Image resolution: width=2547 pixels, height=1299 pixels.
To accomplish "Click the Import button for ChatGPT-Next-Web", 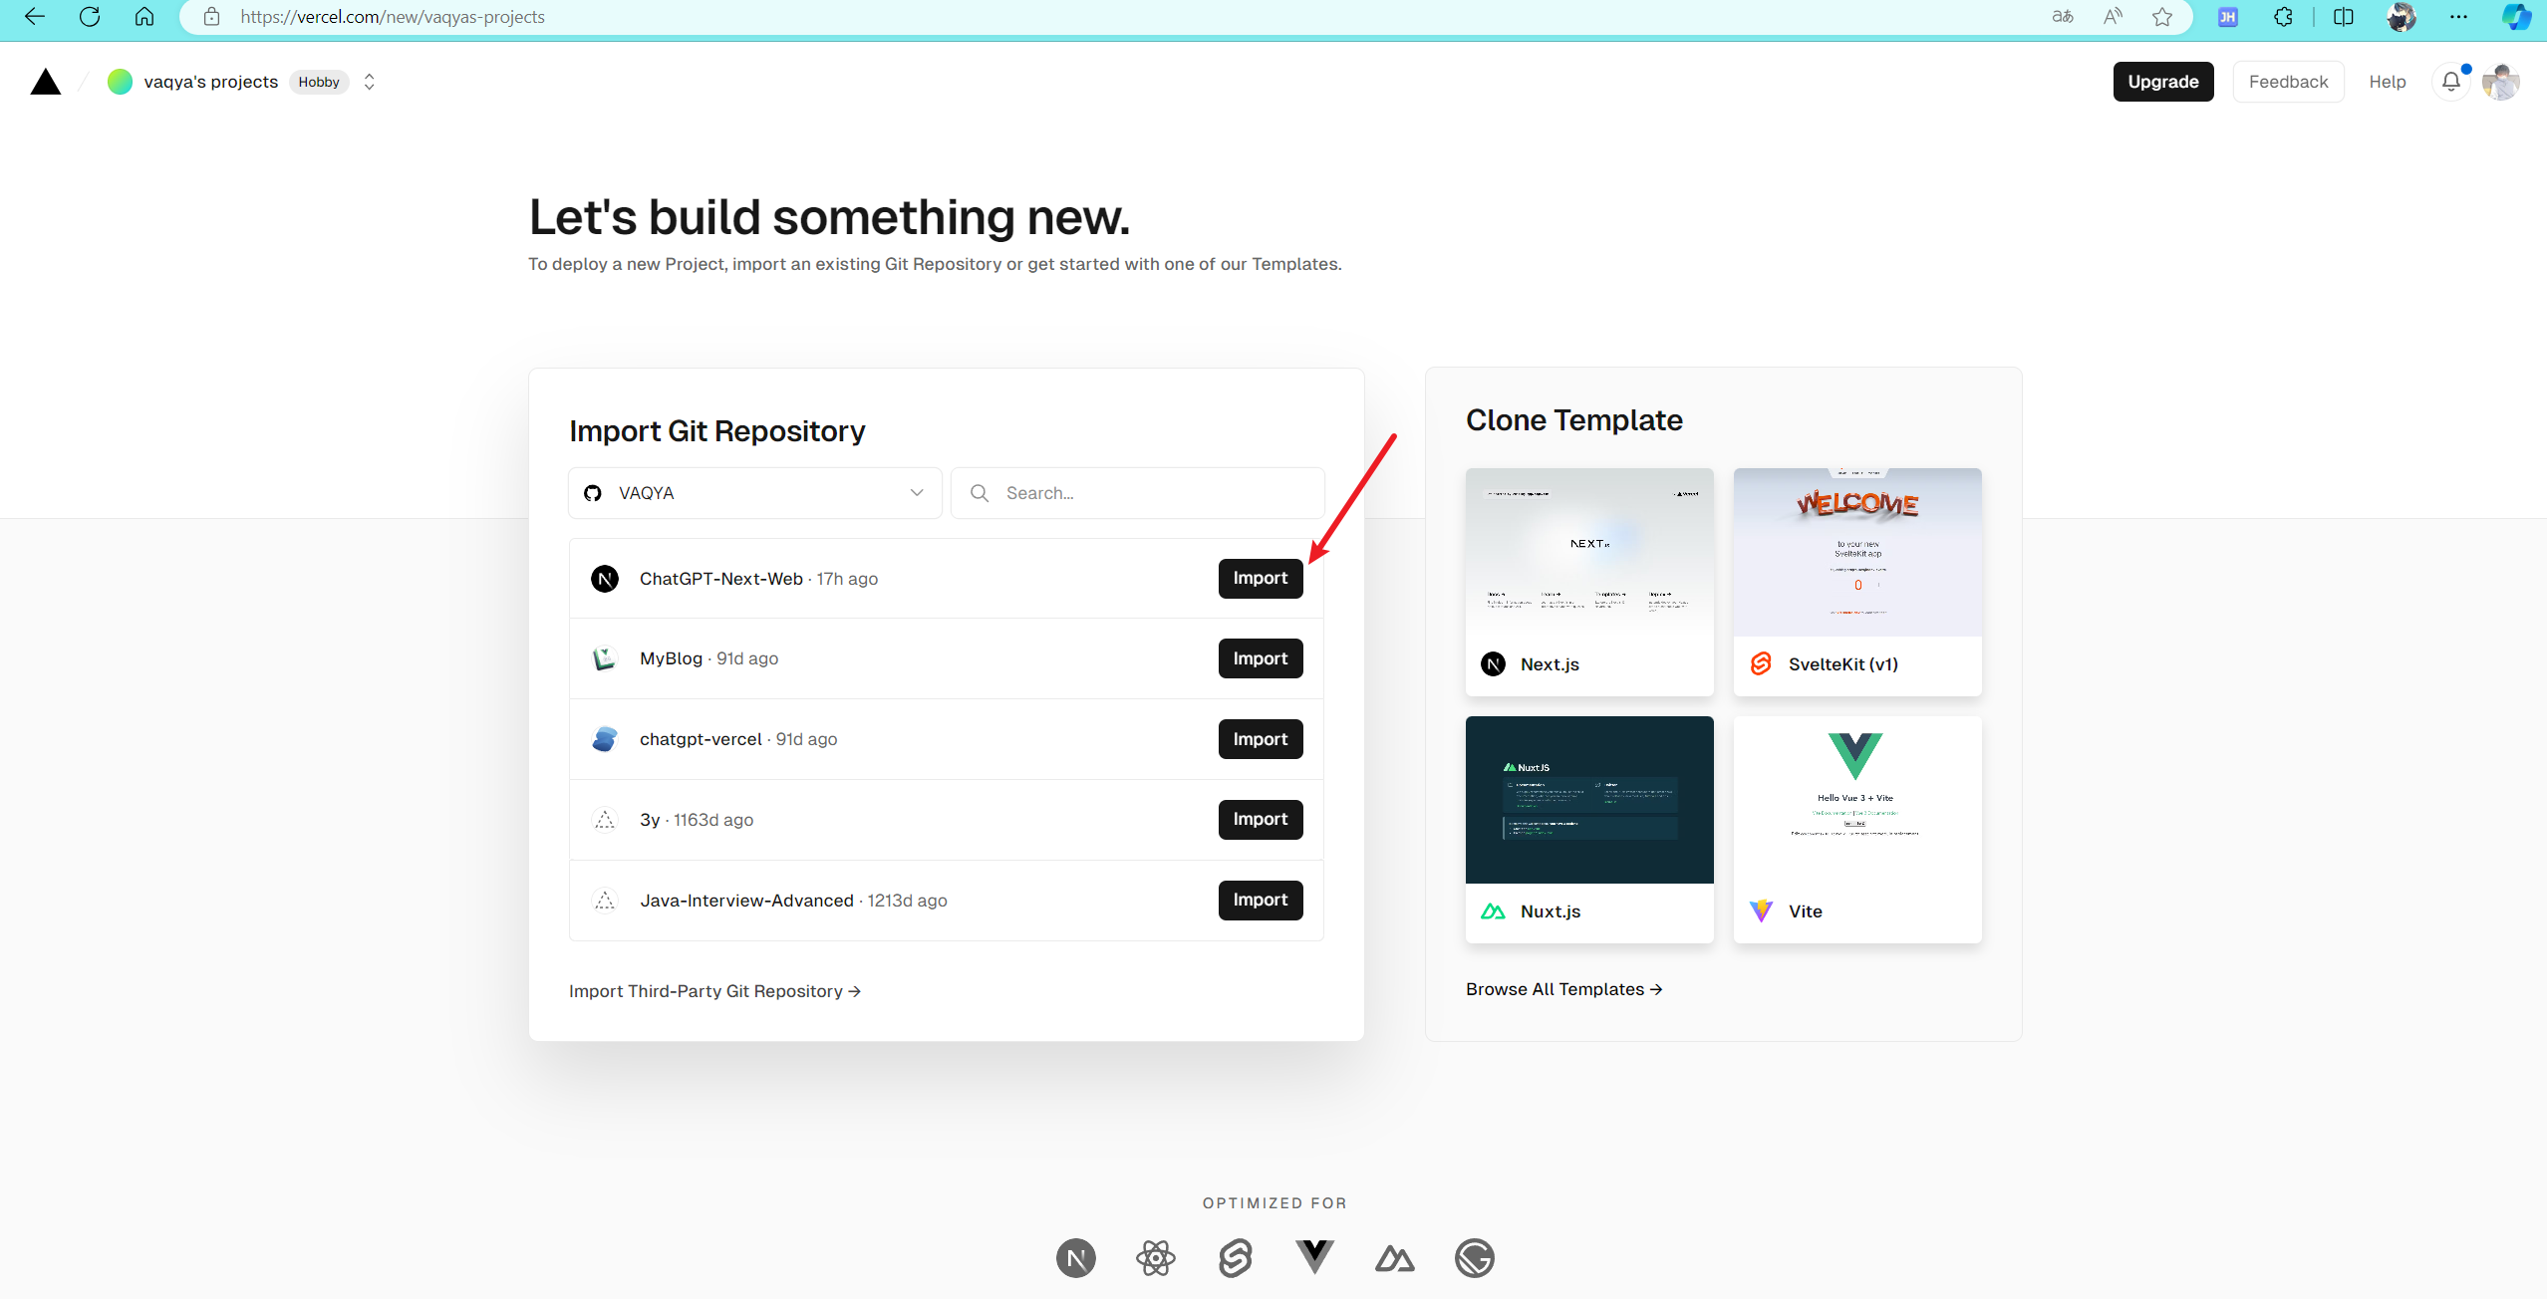I will point(1260,577).
